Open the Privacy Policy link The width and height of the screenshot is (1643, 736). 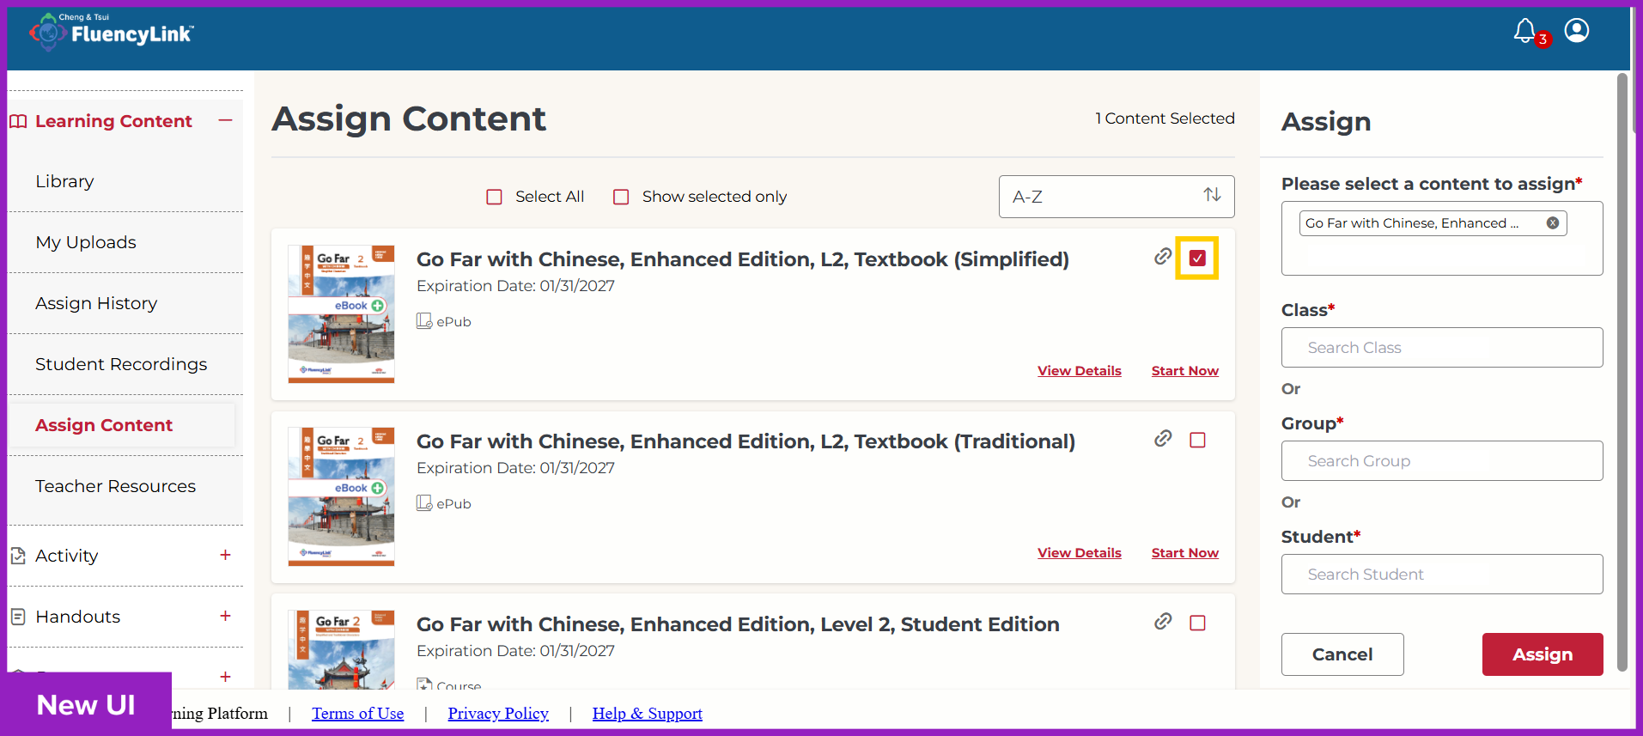tap(498, 714)
